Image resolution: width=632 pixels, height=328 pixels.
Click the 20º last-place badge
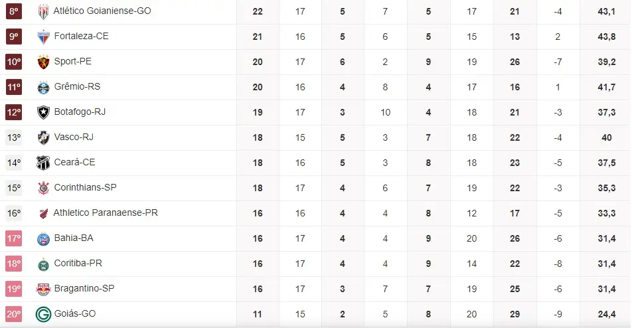click(14, 314)
